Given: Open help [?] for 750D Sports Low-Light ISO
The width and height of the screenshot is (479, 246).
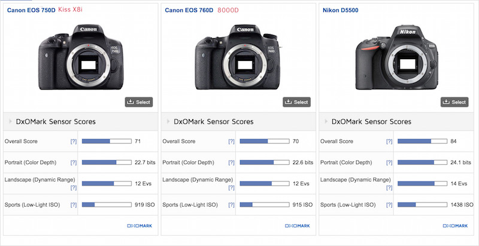Looking at the screenshot, I should (x=74, y=205).
